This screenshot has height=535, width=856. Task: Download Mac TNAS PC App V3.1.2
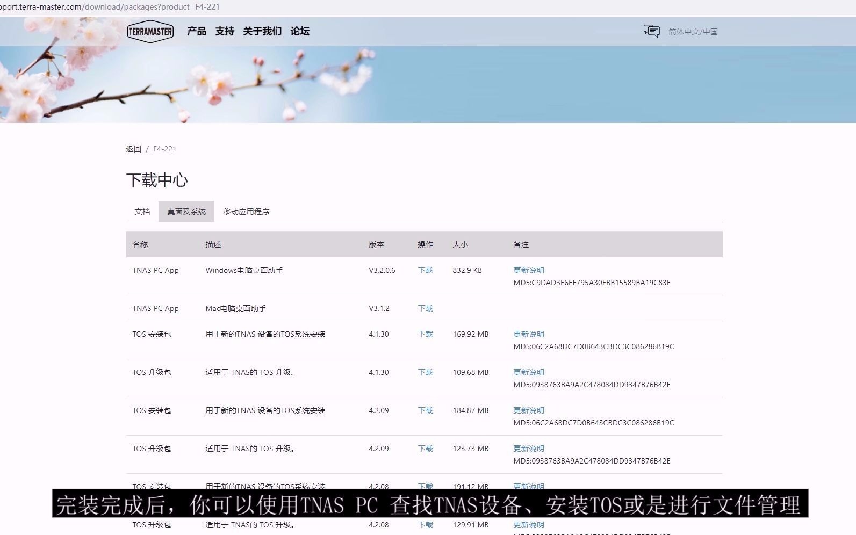tap(426, 308)
